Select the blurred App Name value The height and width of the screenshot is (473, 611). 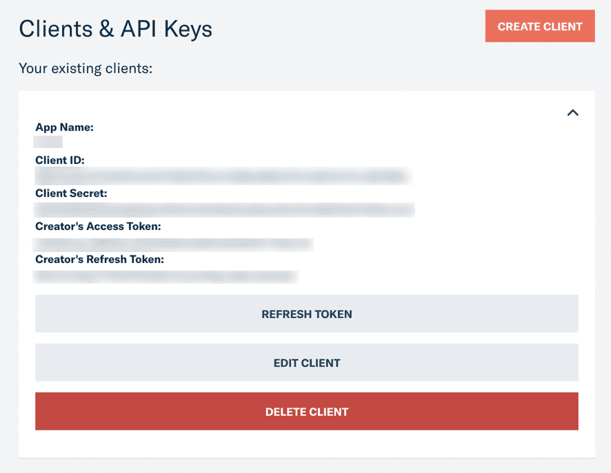click(x=48, y=142)
